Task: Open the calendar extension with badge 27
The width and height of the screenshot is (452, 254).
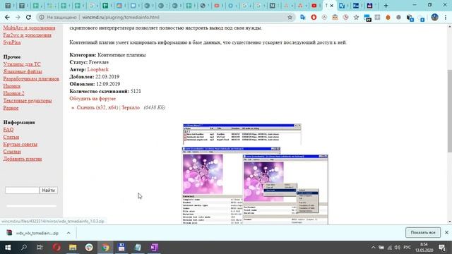Action: tap(367, 18)
